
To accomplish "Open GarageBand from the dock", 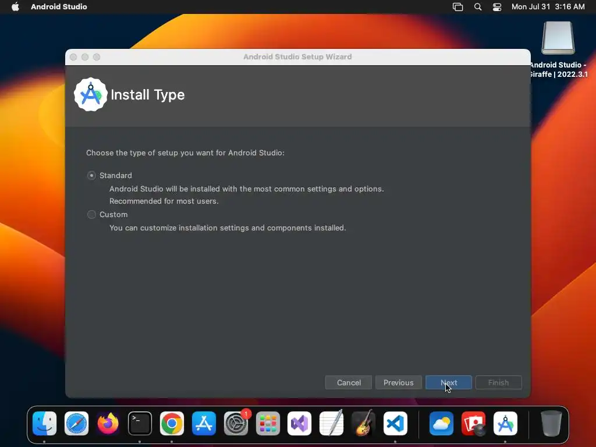I will point(363,424).
